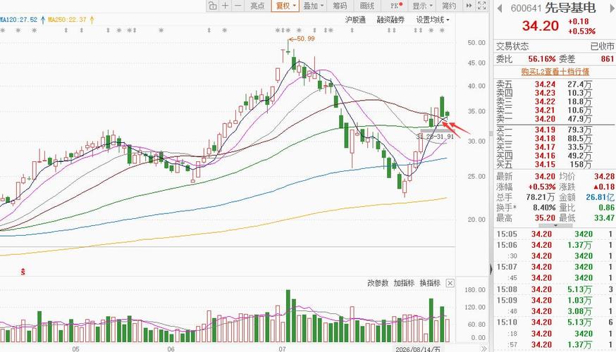Click the 亮点 toolbar button
Viewport: 616px width, 352px height.
pyautogui.click(x=257, y=6)
